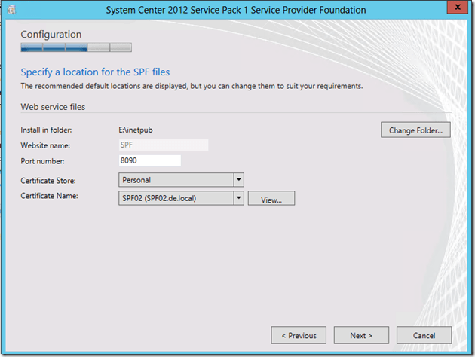Click the grayed-out Website name field

click(x=163, y=145)
